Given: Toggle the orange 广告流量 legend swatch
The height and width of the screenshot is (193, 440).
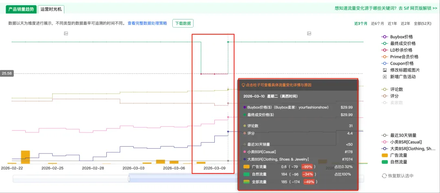Looking at the screenshot, I should 385,155.
